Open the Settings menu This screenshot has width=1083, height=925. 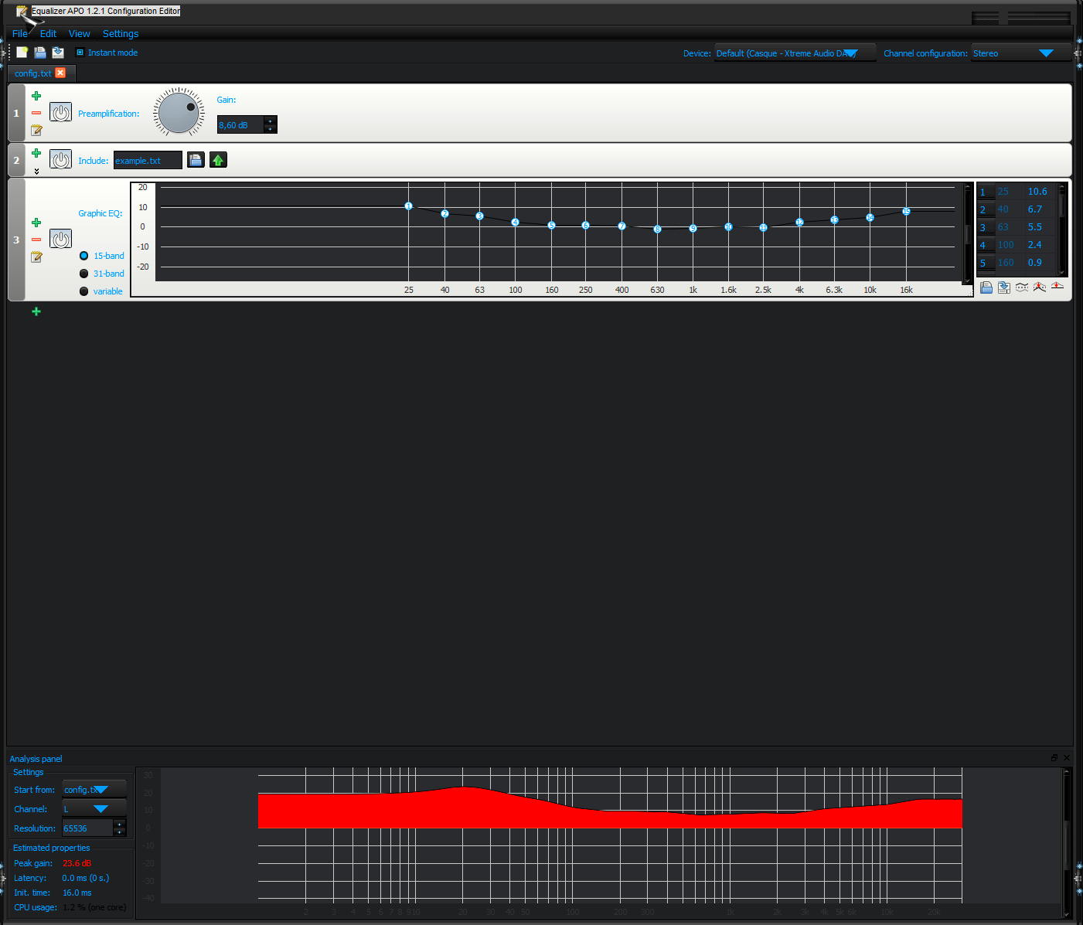(x=121, y=34)
